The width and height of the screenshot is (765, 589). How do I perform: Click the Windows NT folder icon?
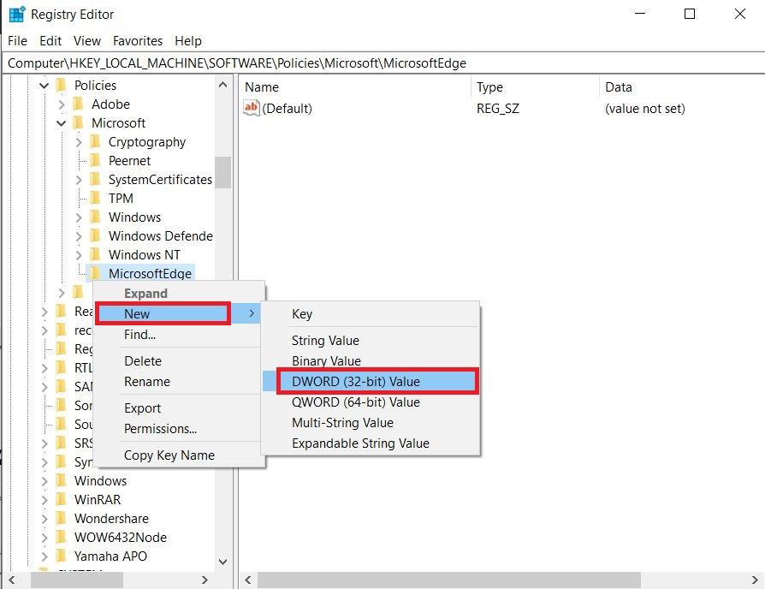click(96, 254)
